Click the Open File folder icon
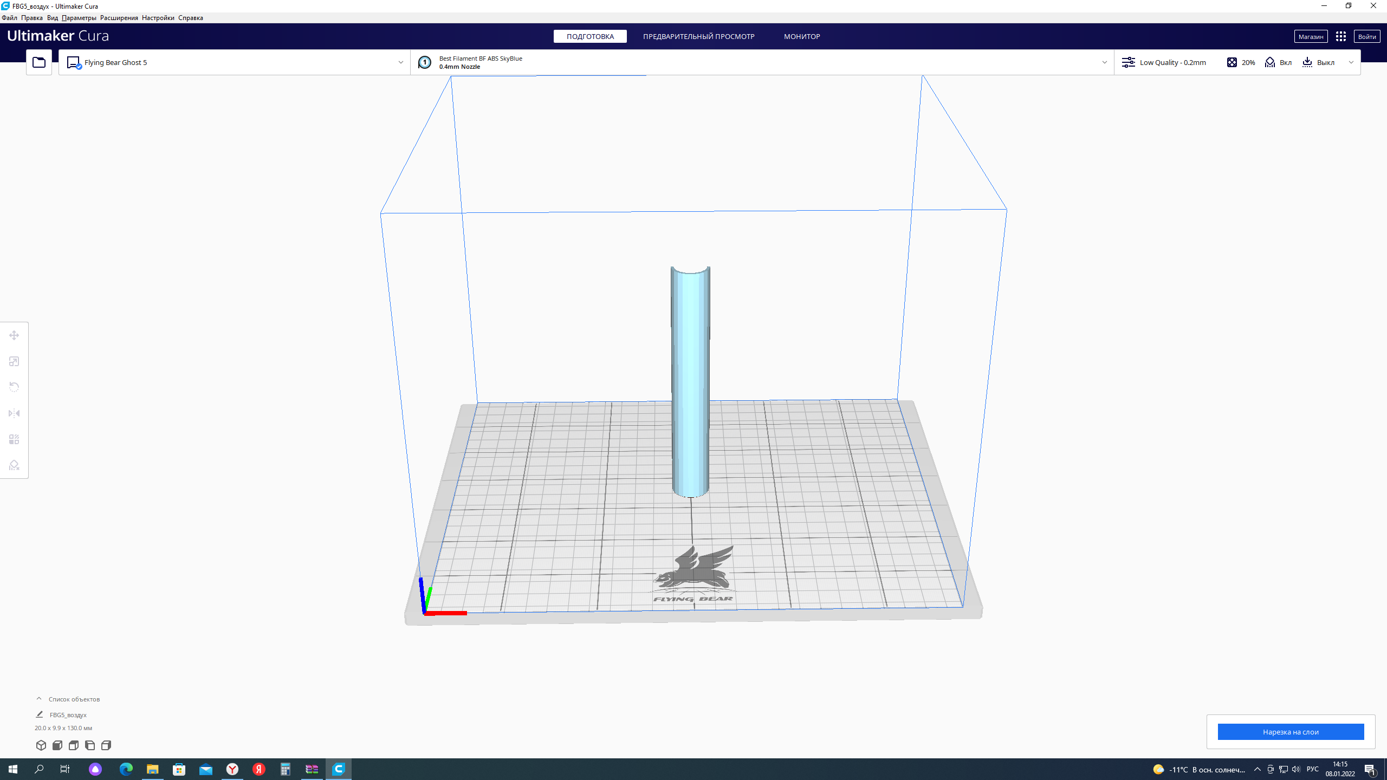 tap(39, 62)
